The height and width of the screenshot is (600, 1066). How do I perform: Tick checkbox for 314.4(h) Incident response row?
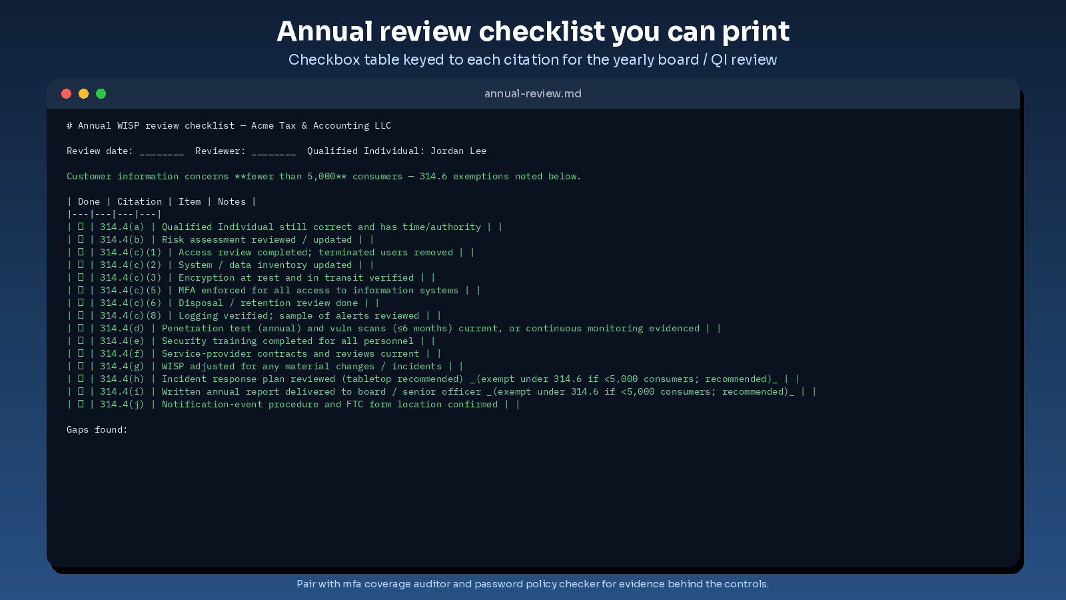[81, 379]
